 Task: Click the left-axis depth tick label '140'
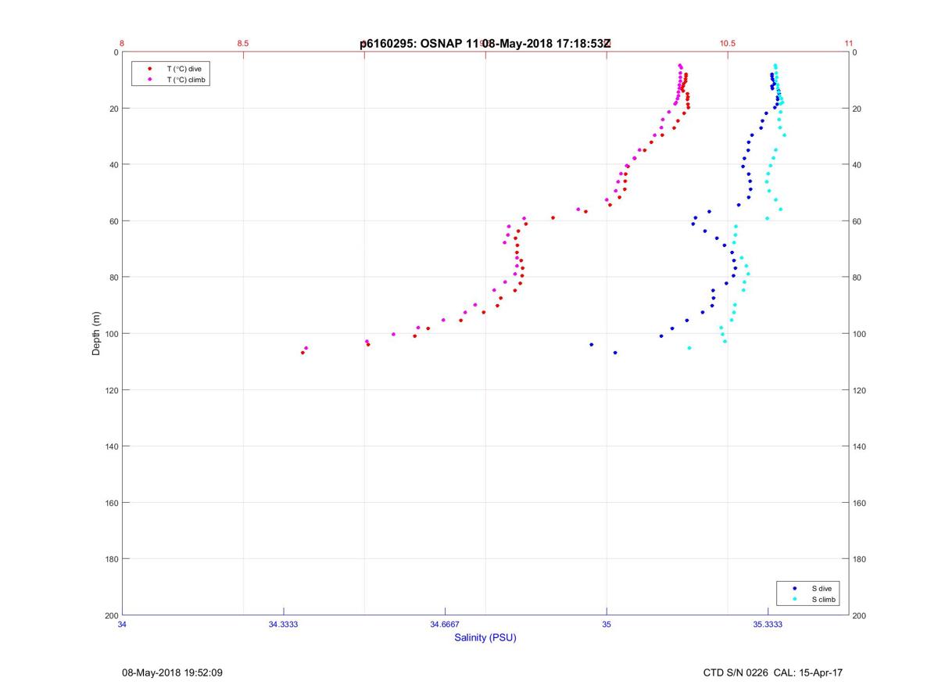(111, 446)
